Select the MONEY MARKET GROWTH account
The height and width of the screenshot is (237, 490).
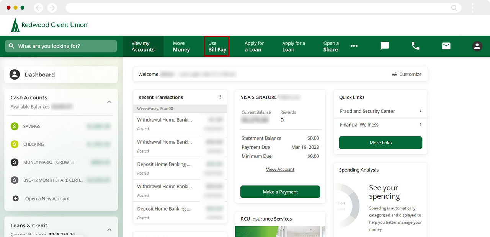coord(61,162)
